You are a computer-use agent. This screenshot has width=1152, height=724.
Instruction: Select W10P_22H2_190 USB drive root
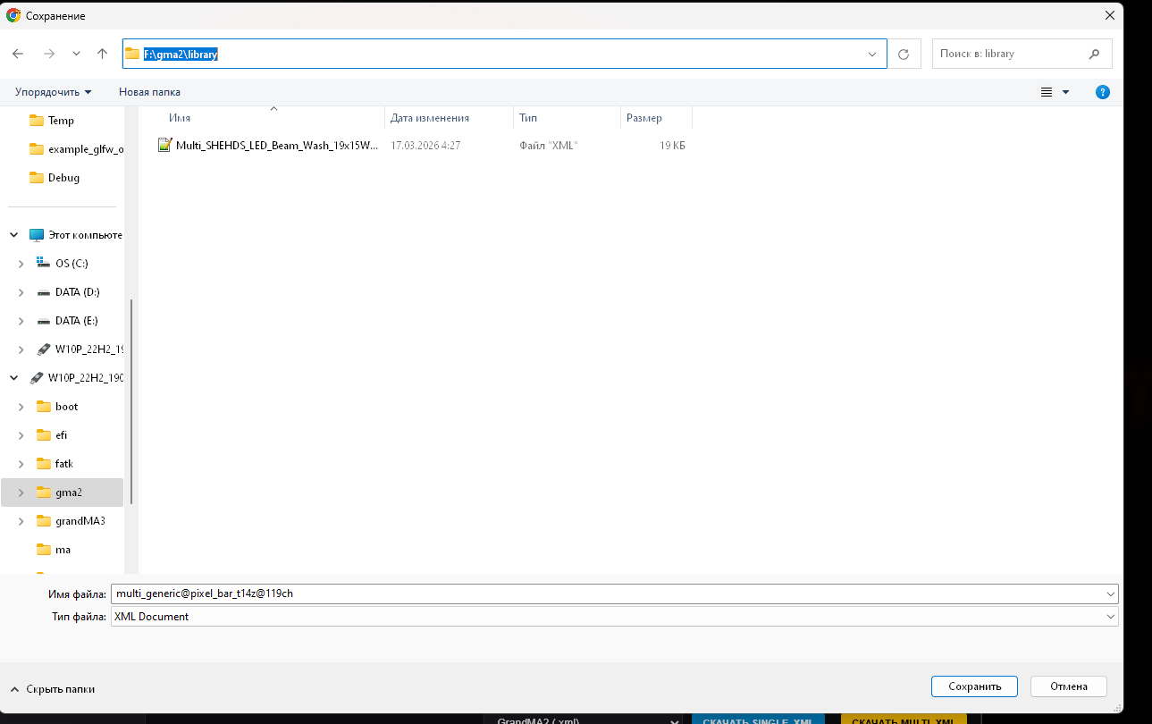click(76, 378)
